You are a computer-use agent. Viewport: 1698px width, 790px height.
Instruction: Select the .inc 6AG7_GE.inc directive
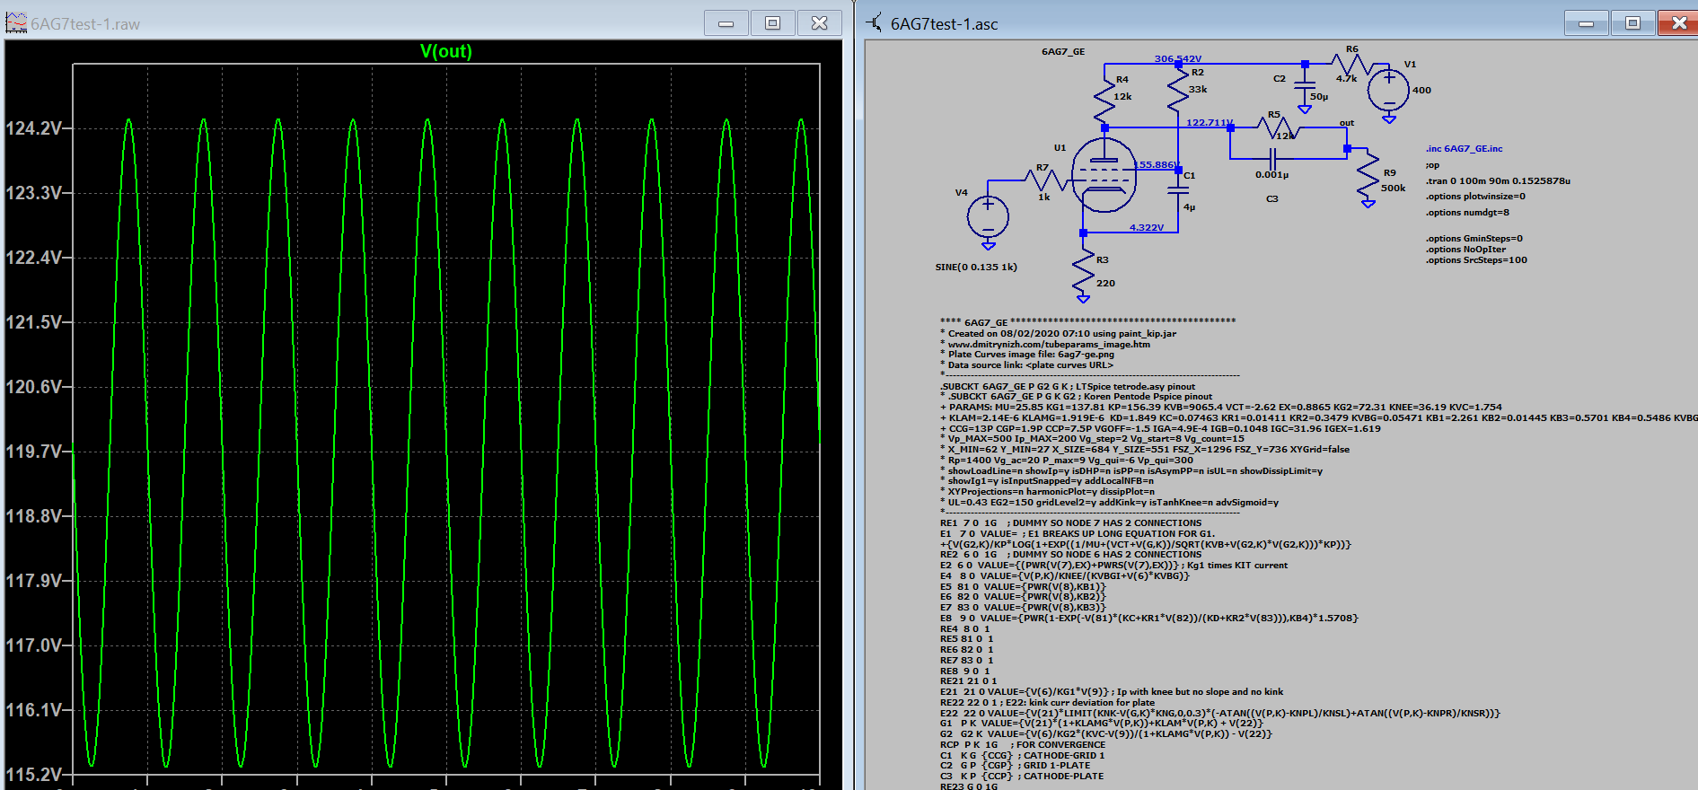coord(1464,149)
